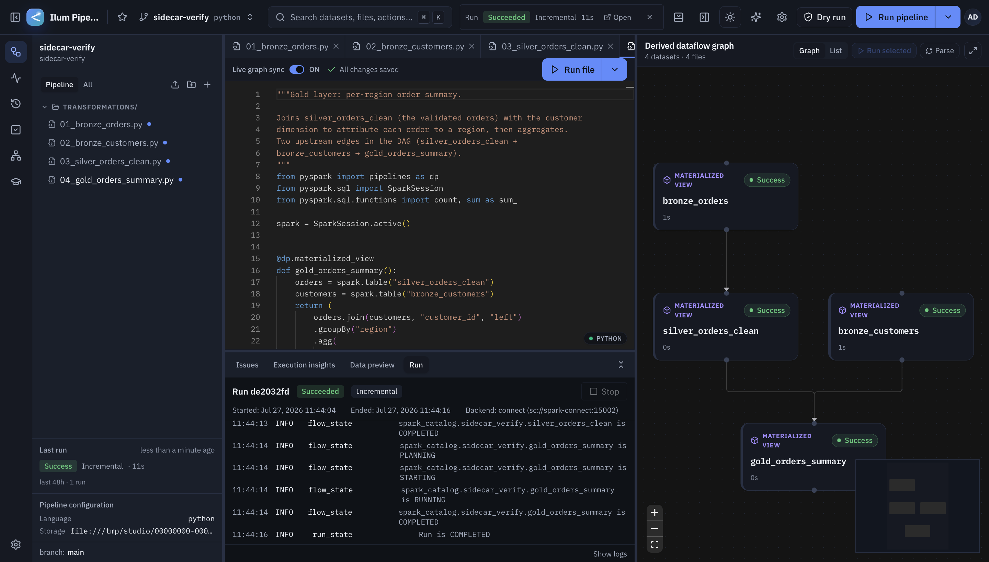The width and height of the screenshot is (989, 562).
Task: Zoom in on the dataflow graph
Action: pos(655,512)
